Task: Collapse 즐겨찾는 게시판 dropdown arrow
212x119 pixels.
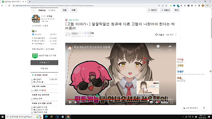Action: pos(56,75)
